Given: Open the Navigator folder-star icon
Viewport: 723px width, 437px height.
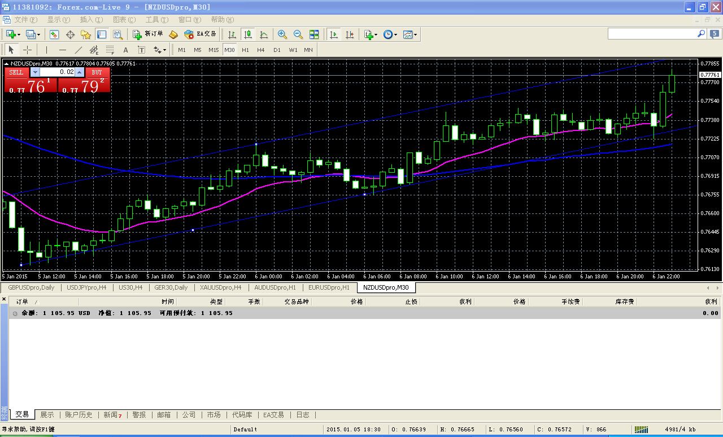Looking at the screenshot, I should click(86, 34).
